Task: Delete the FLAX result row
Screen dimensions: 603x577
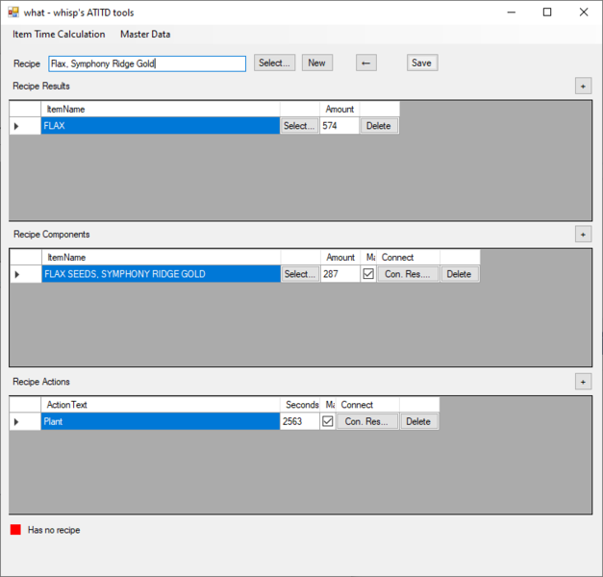Action: pos(379,126)
